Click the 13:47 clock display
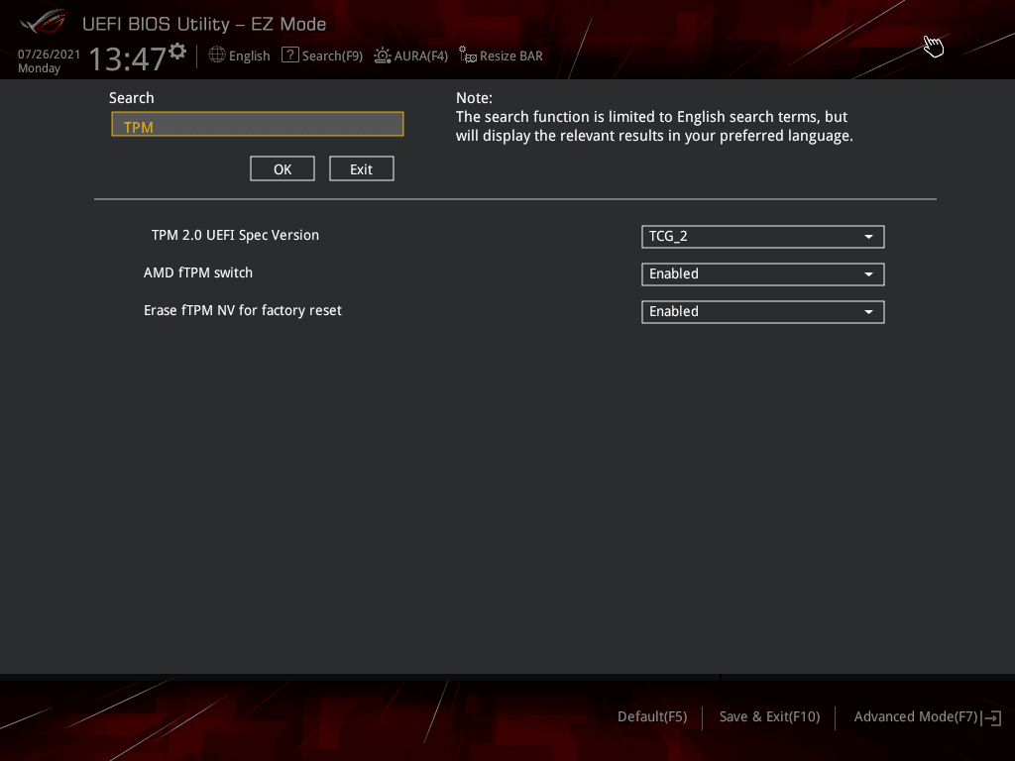The image size is (1015, 761). (128, 58)
